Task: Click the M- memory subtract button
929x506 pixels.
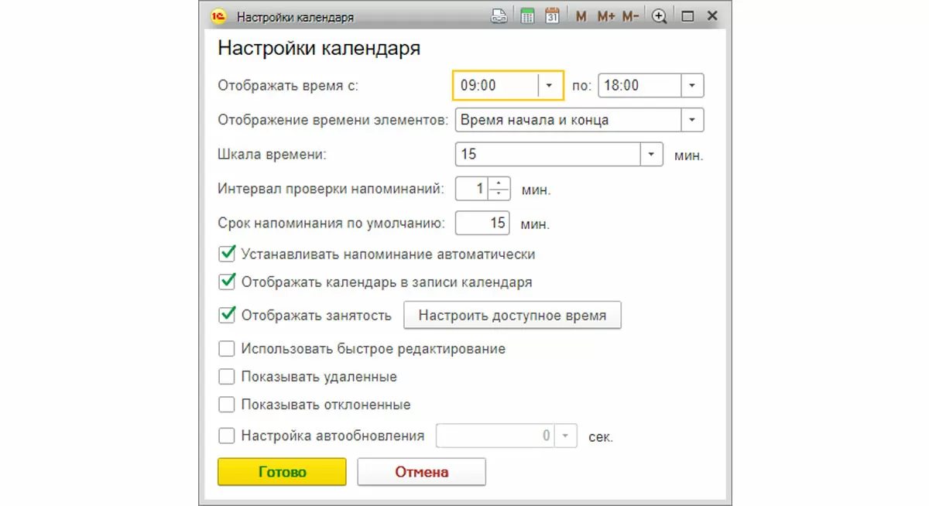Action: click(x=630, y=16)
